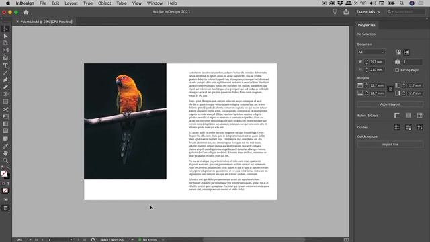
Task: Select the Zoom tool
Action: tap(5, 161)
